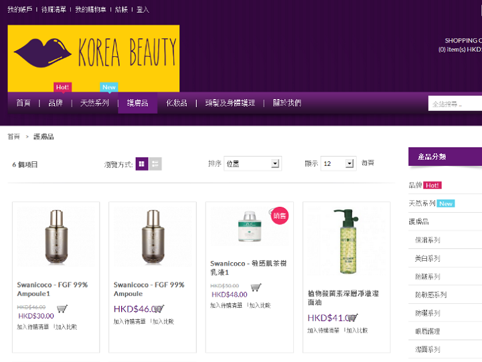Add FGF 99% Ampoule1 to 比較
The height and width of the screenshot is (362, 482).
coord(66,327)
